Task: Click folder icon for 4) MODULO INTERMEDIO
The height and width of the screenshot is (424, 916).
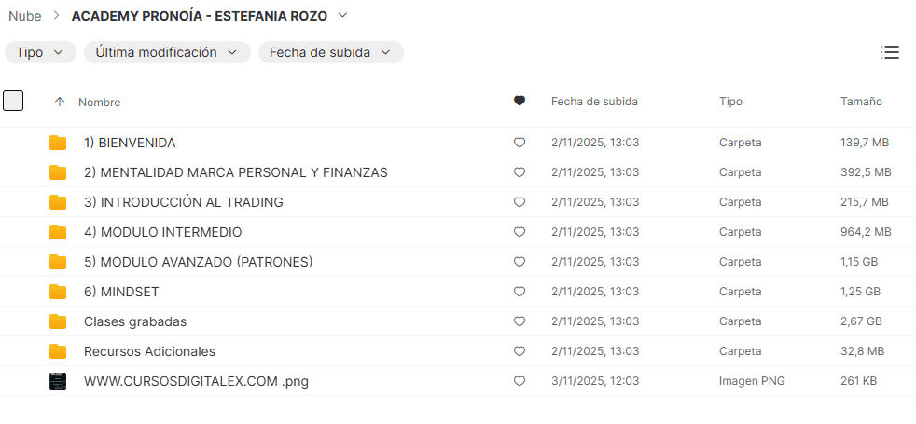Action: pyautogui.click(x=58, y=232)
